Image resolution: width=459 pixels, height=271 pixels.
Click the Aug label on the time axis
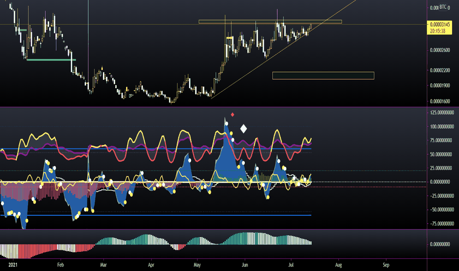(x=338, y=265)
